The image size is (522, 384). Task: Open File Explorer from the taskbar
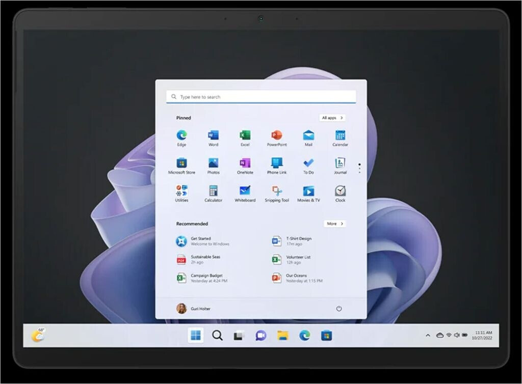tap(283, 335)
